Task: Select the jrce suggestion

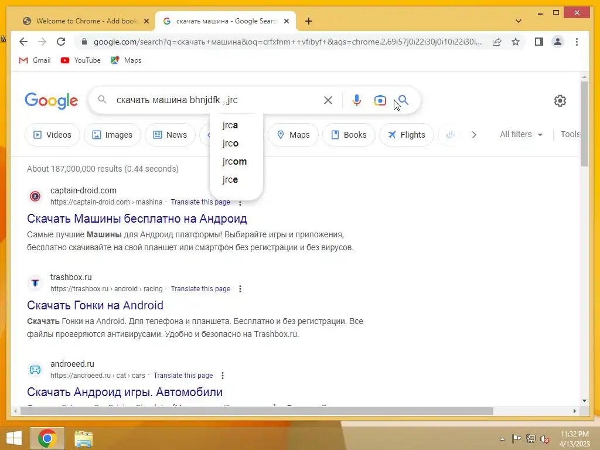Action: tap(236, 179)
